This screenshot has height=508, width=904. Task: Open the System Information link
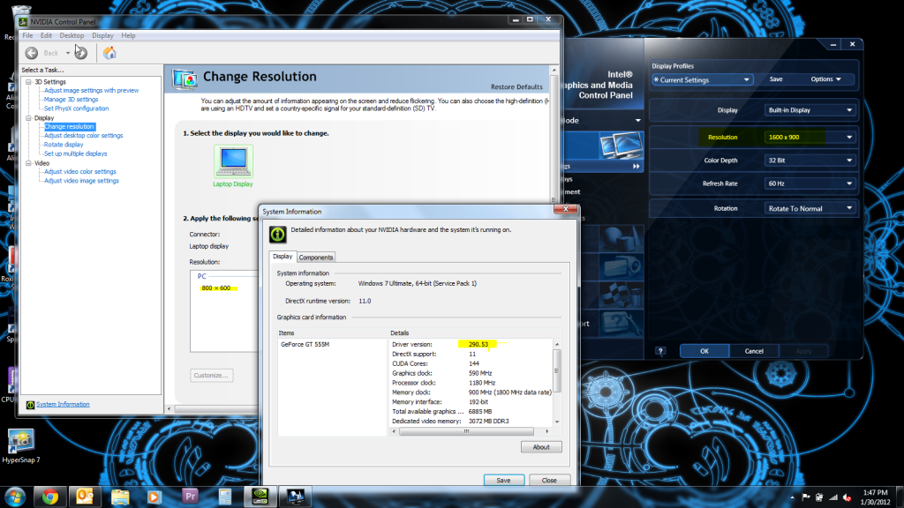pos(63,404)
